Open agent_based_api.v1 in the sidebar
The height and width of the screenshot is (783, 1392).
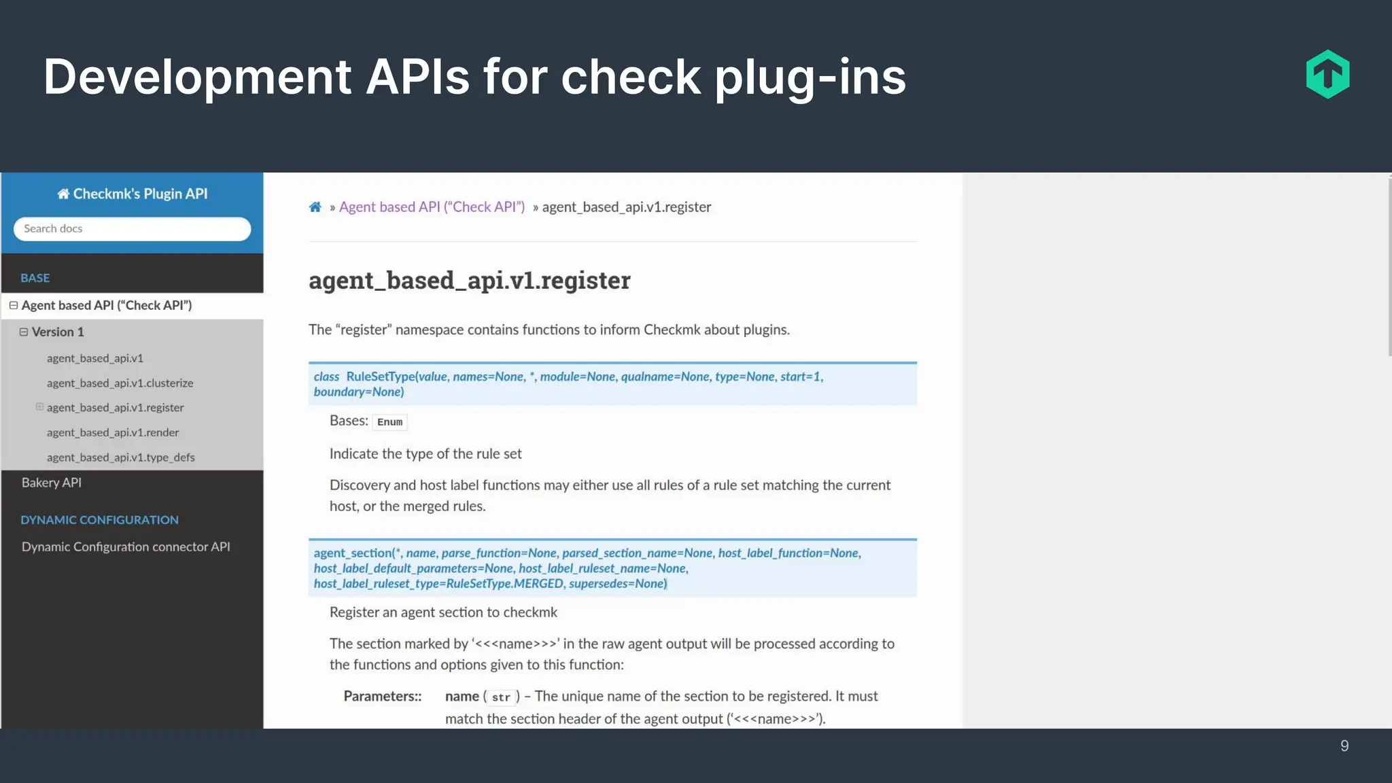click(x=95, y=358)
